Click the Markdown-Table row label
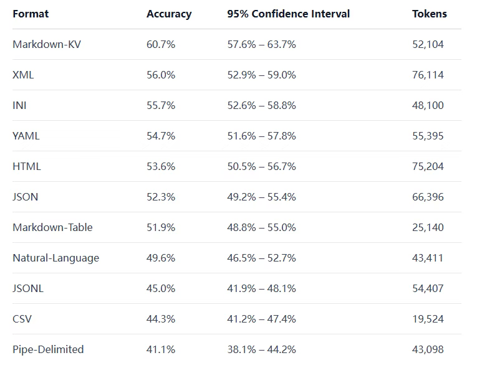Viewport: 477px width, 368px height. pos(52,227)
